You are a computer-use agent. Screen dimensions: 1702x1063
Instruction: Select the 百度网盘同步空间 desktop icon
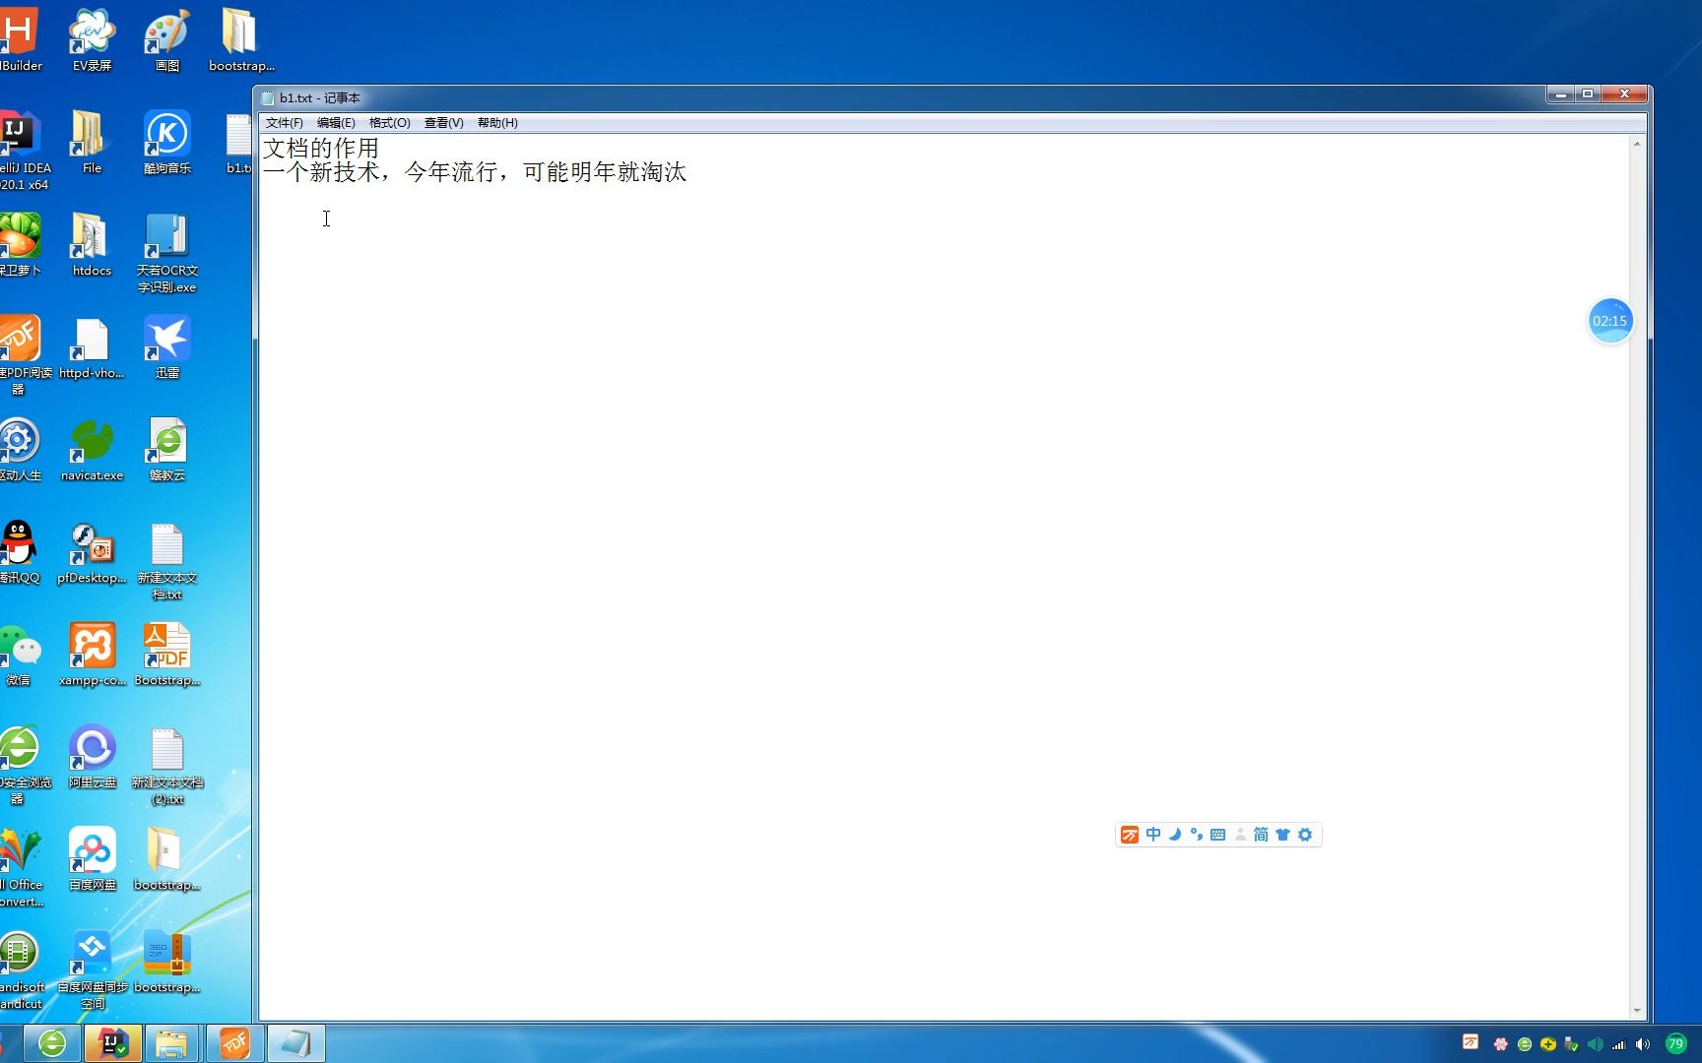pyautogui.click(x=92, y=969)
